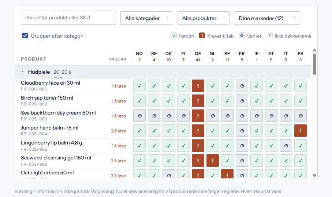The image size is (332, 197).
Task: Click the FR pending cell for Seaweed cleansing gel
Action: [x=242, y=161]
